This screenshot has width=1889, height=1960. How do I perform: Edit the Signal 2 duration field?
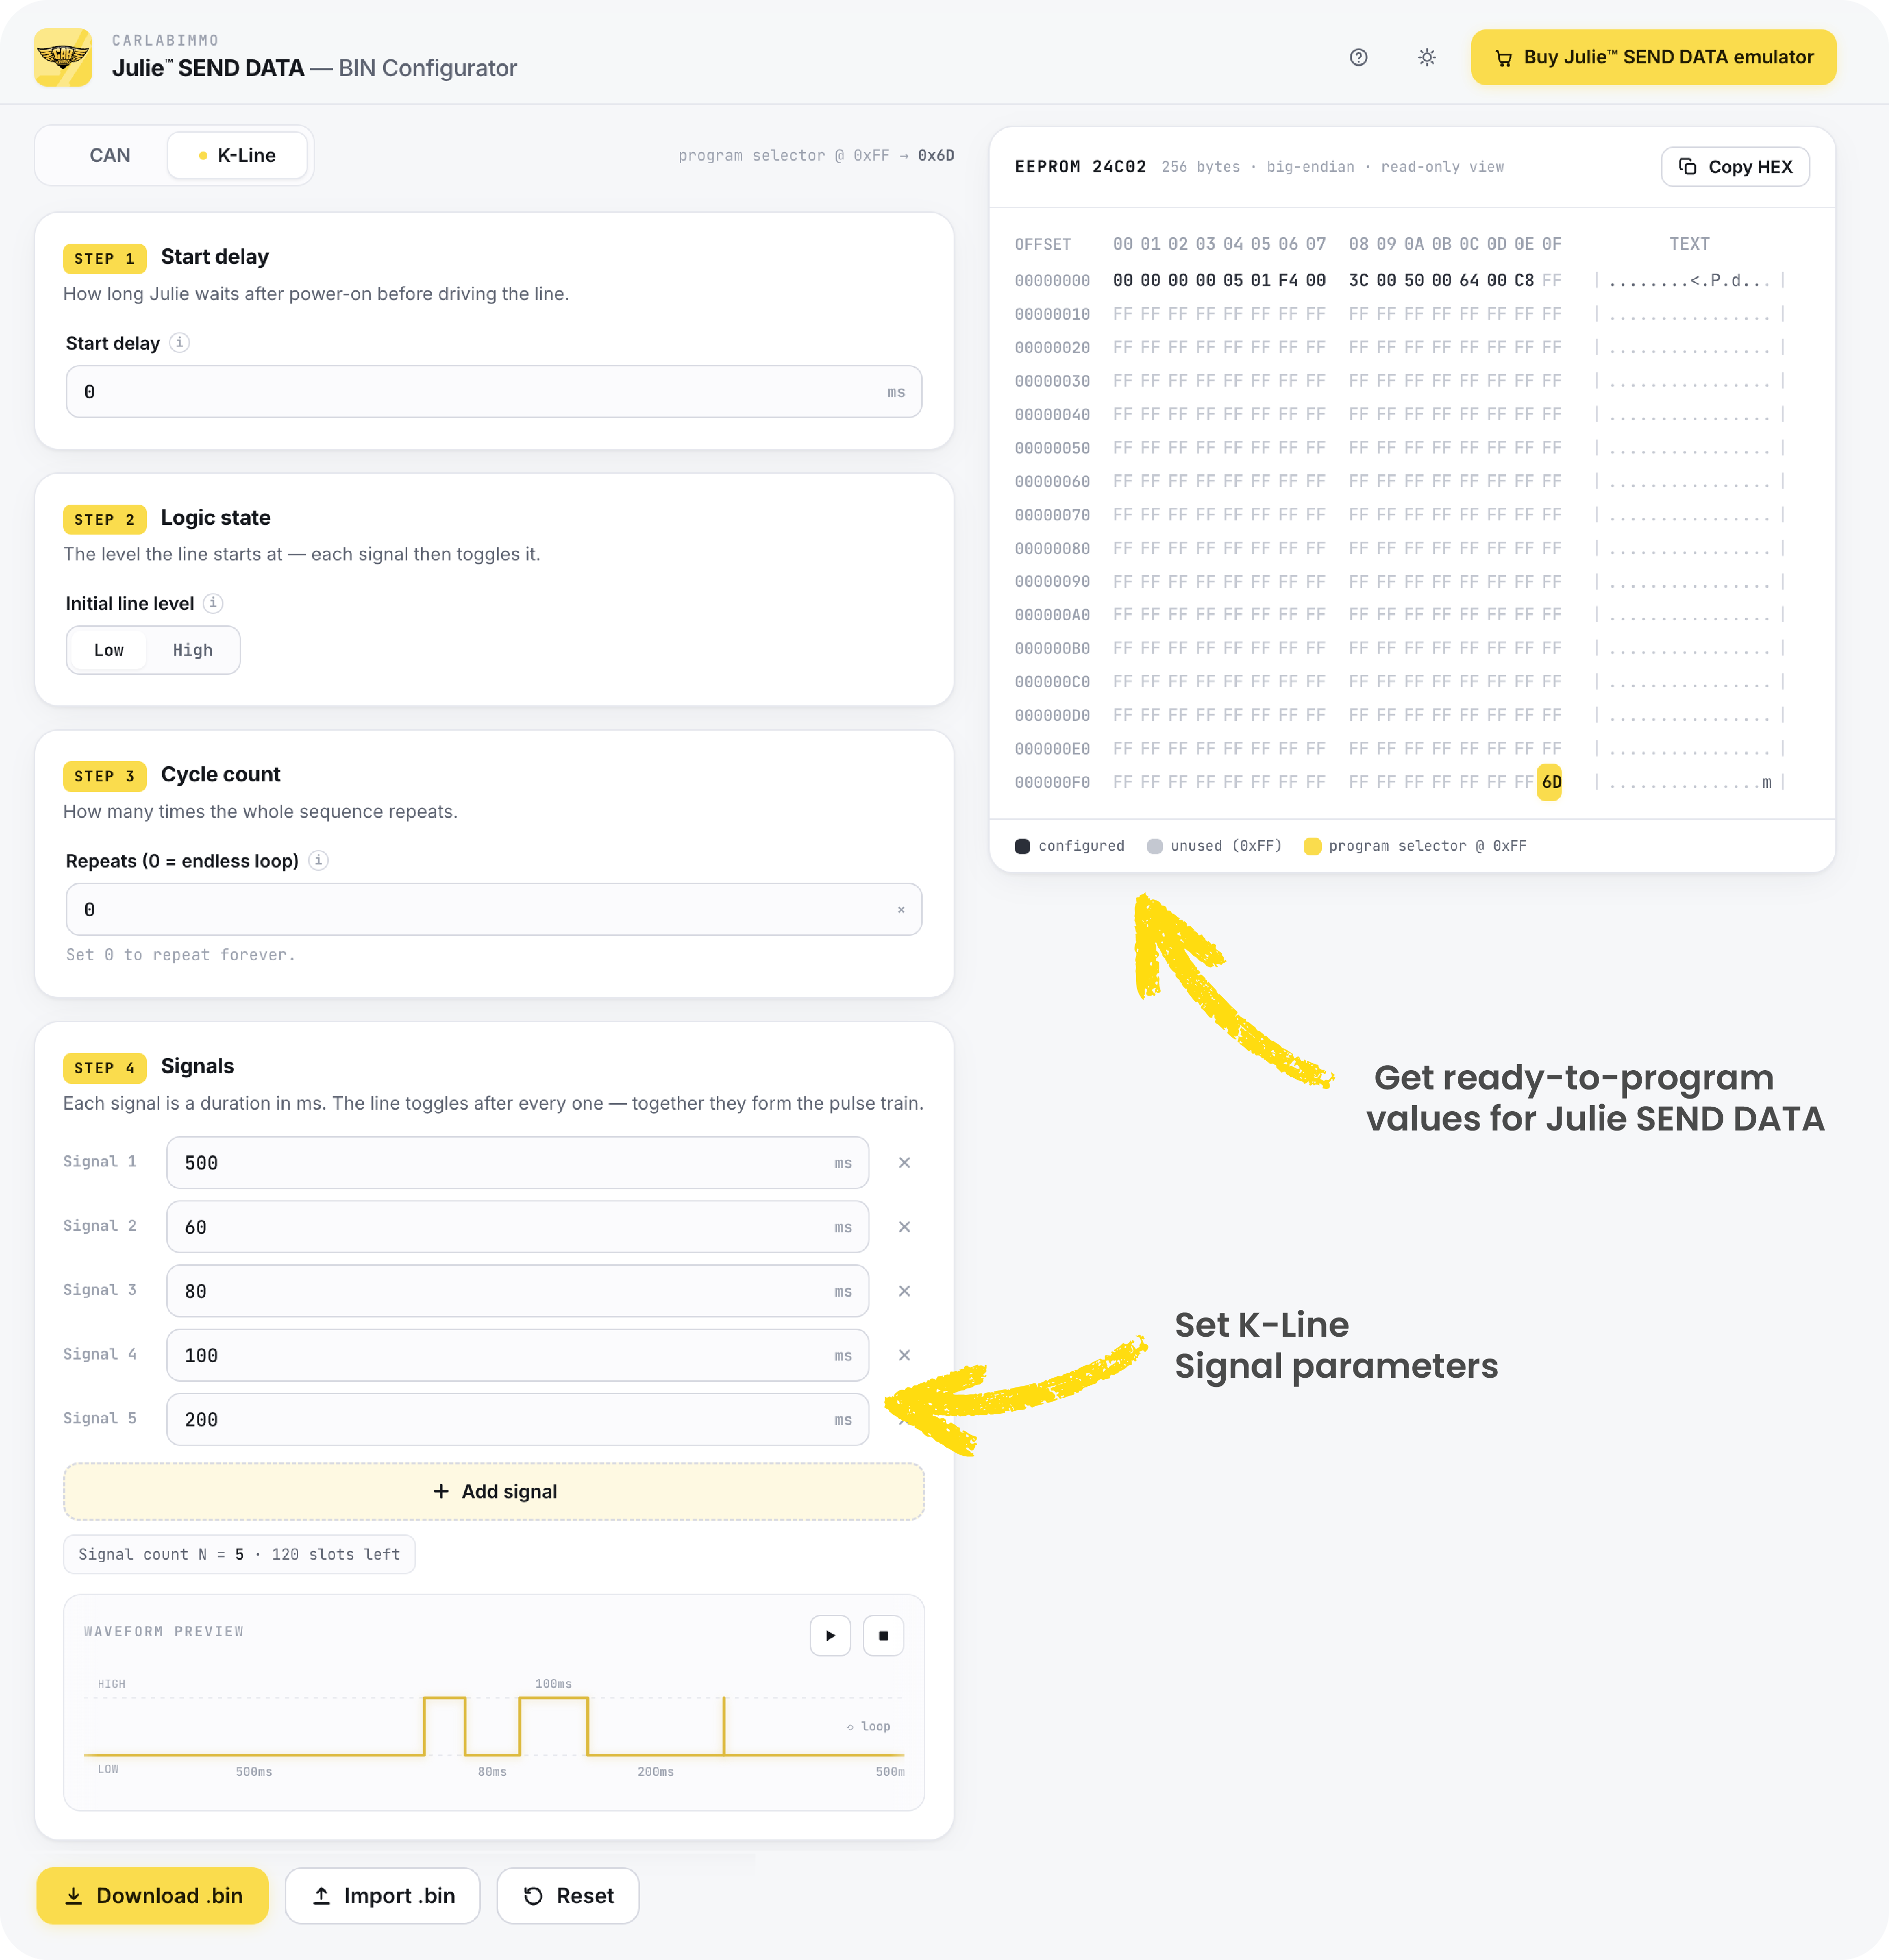[517, 1227]
